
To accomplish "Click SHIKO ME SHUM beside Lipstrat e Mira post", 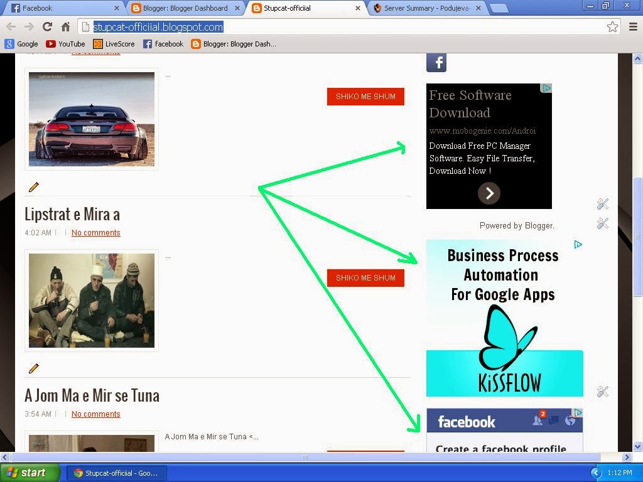I will (x=365, y=278).
